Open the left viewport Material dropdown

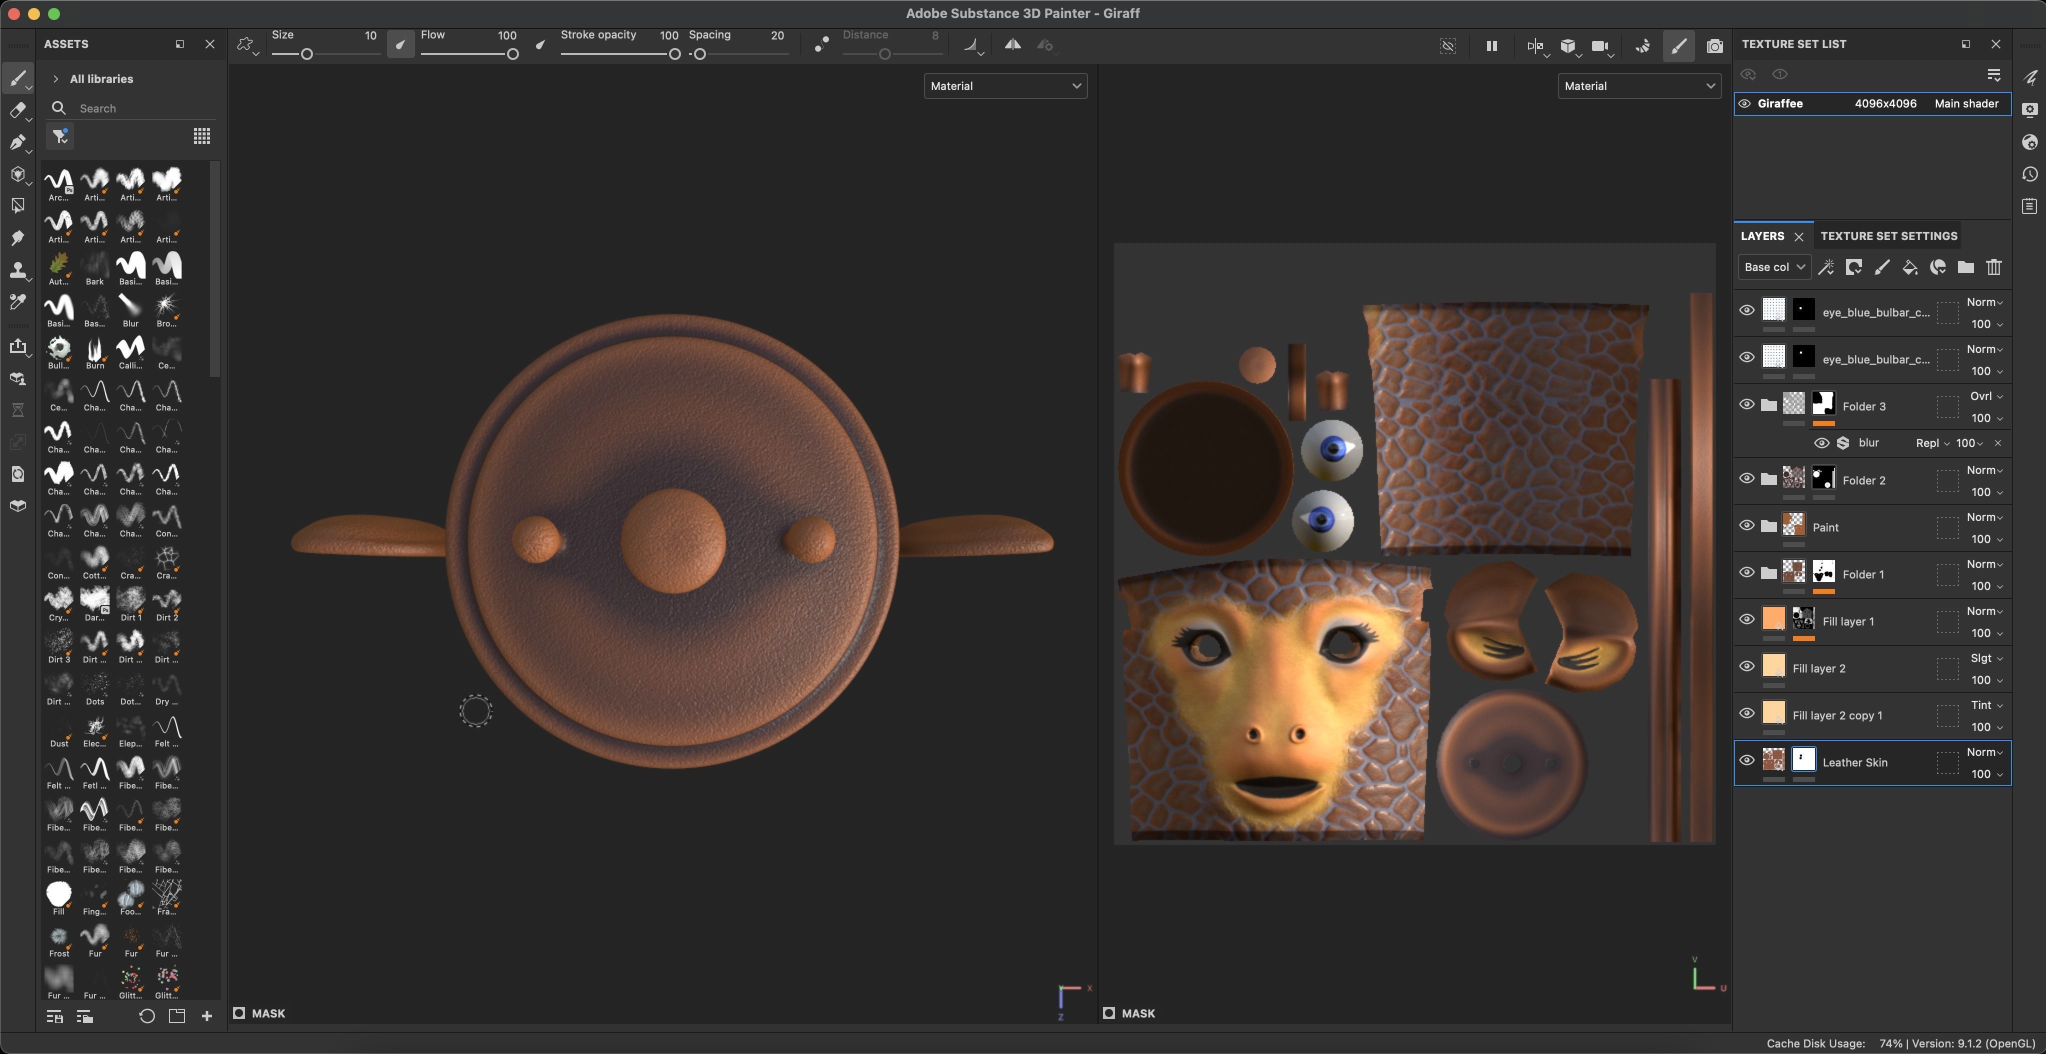(1004, 86)
